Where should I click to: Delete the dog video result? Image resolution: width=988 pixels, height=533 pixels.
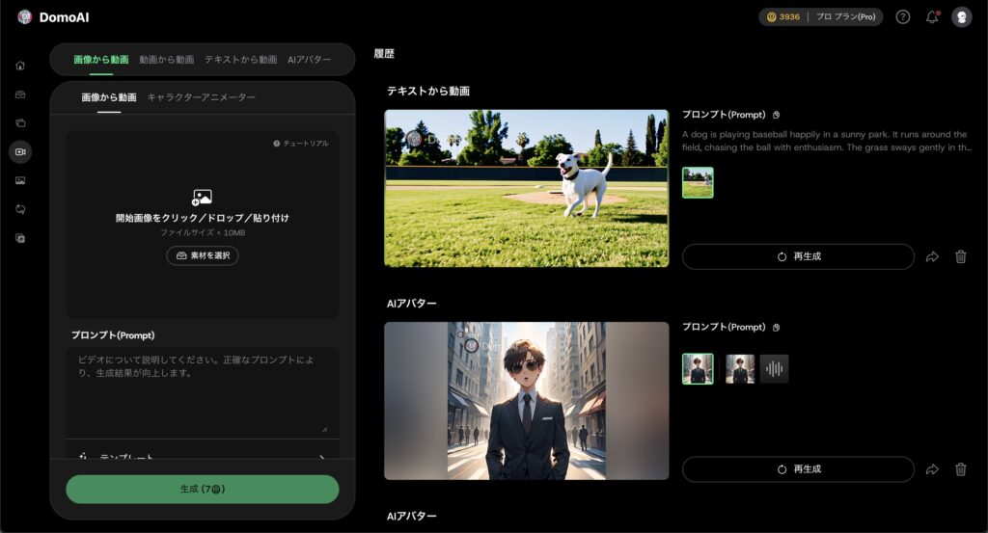pyautogui.click(x=961, y=256)
